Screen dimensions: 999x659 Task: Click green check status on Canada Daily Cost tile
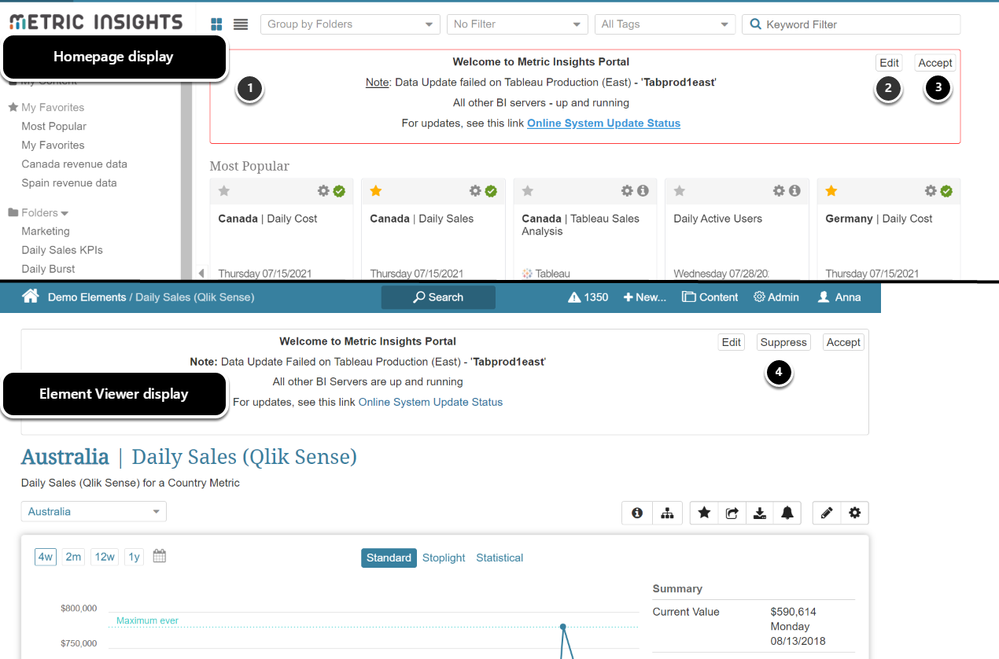[x=339, y=191]
